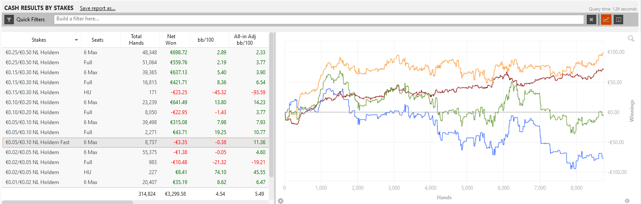Toggle the split panel layout icon

click(619, 20)
